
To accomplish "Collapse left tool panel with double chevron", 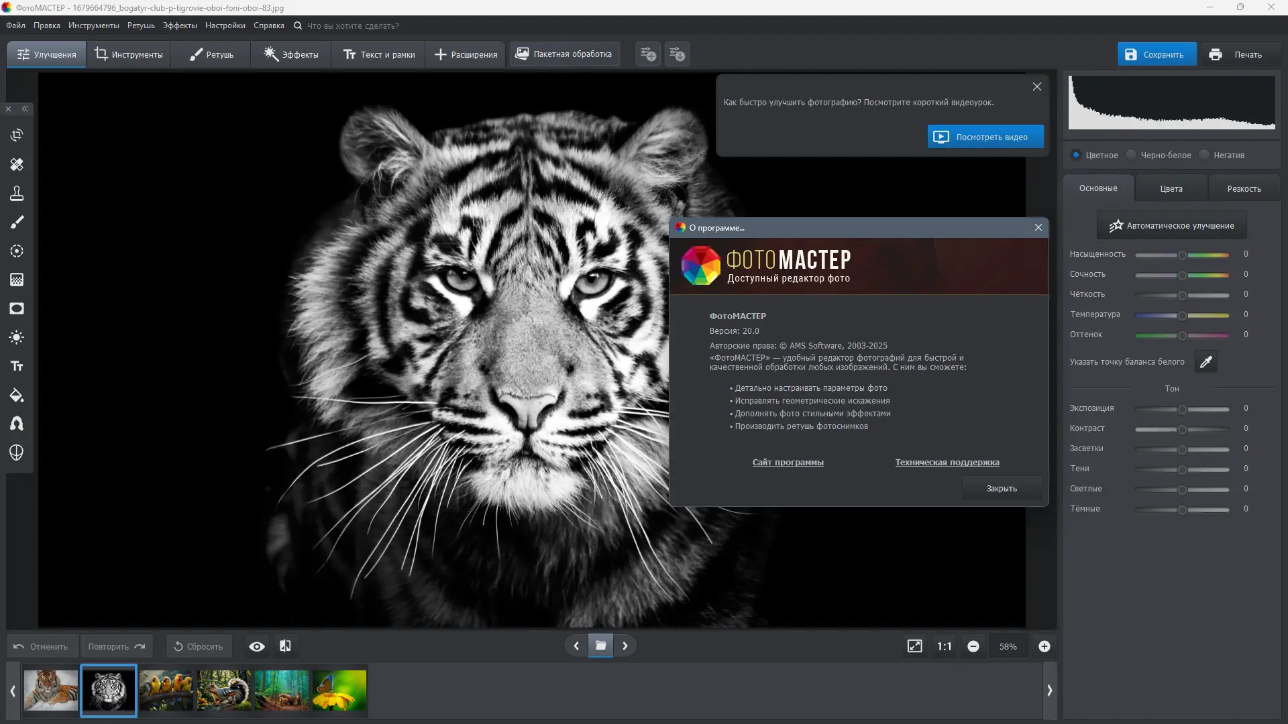I will tap(25, 109).
